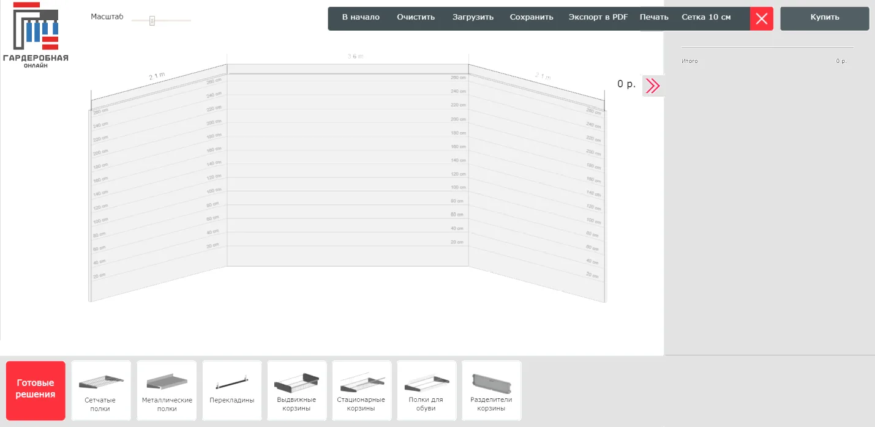
Task: Click the Итого total label
Action: coord(689,61)
